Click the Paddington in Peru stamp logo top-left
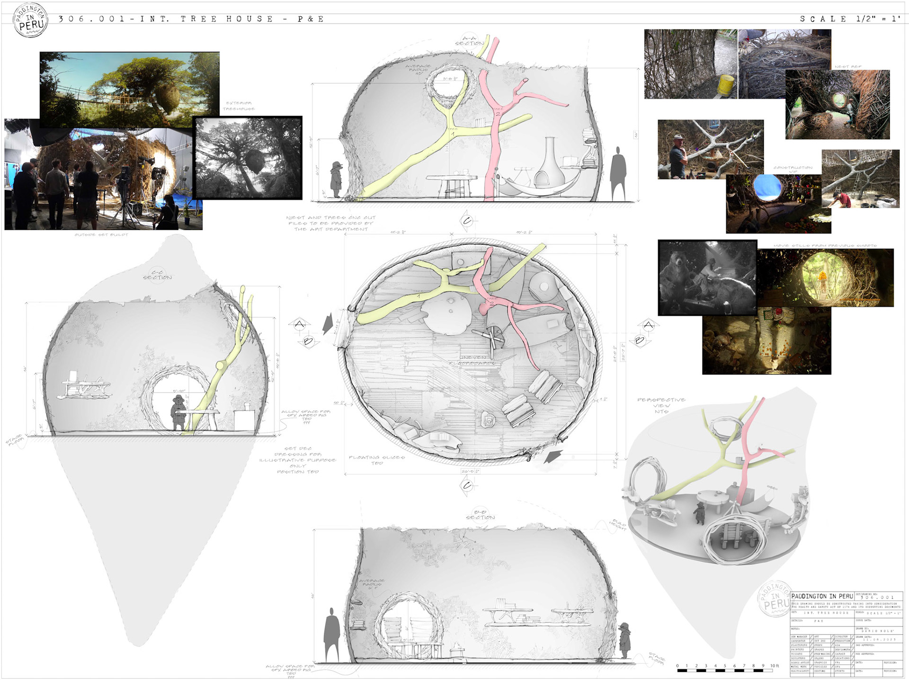 [x=31, y=20]
